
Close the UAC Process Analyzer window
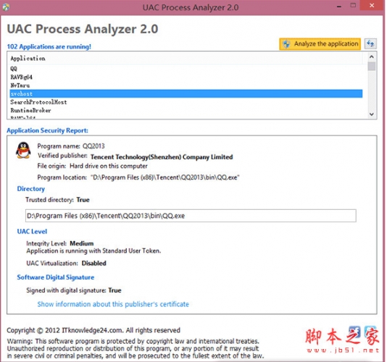pyautogui.click(x=372, y=5)
